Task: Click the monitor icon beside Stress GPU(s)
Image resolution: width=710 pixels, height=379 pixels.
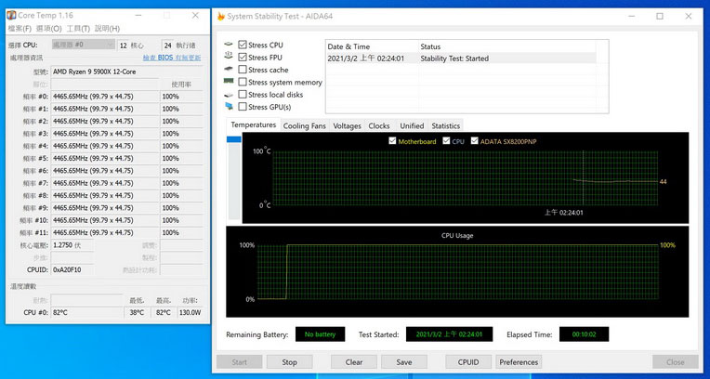Action: (229, 107)
